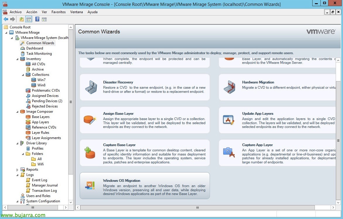Open the Favoritos menu
This screenshot has height=219, width=343.
click(x=58, y=12)
